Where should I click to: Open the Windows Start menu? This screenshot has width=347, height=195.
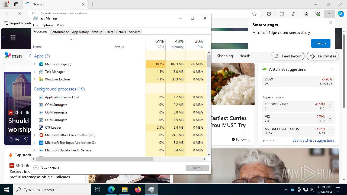click(7, 190)
